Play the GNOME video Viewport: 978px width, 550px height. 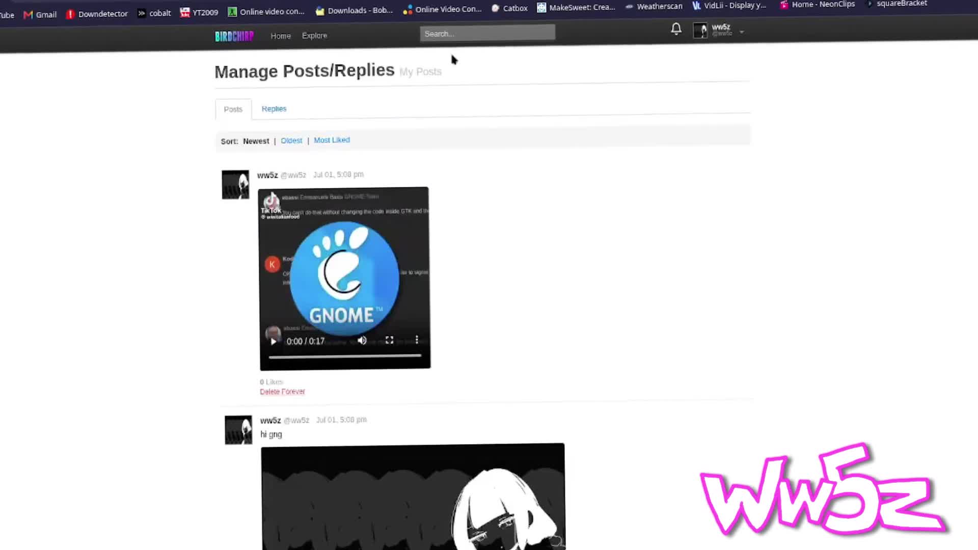click(x=274, y=341)
